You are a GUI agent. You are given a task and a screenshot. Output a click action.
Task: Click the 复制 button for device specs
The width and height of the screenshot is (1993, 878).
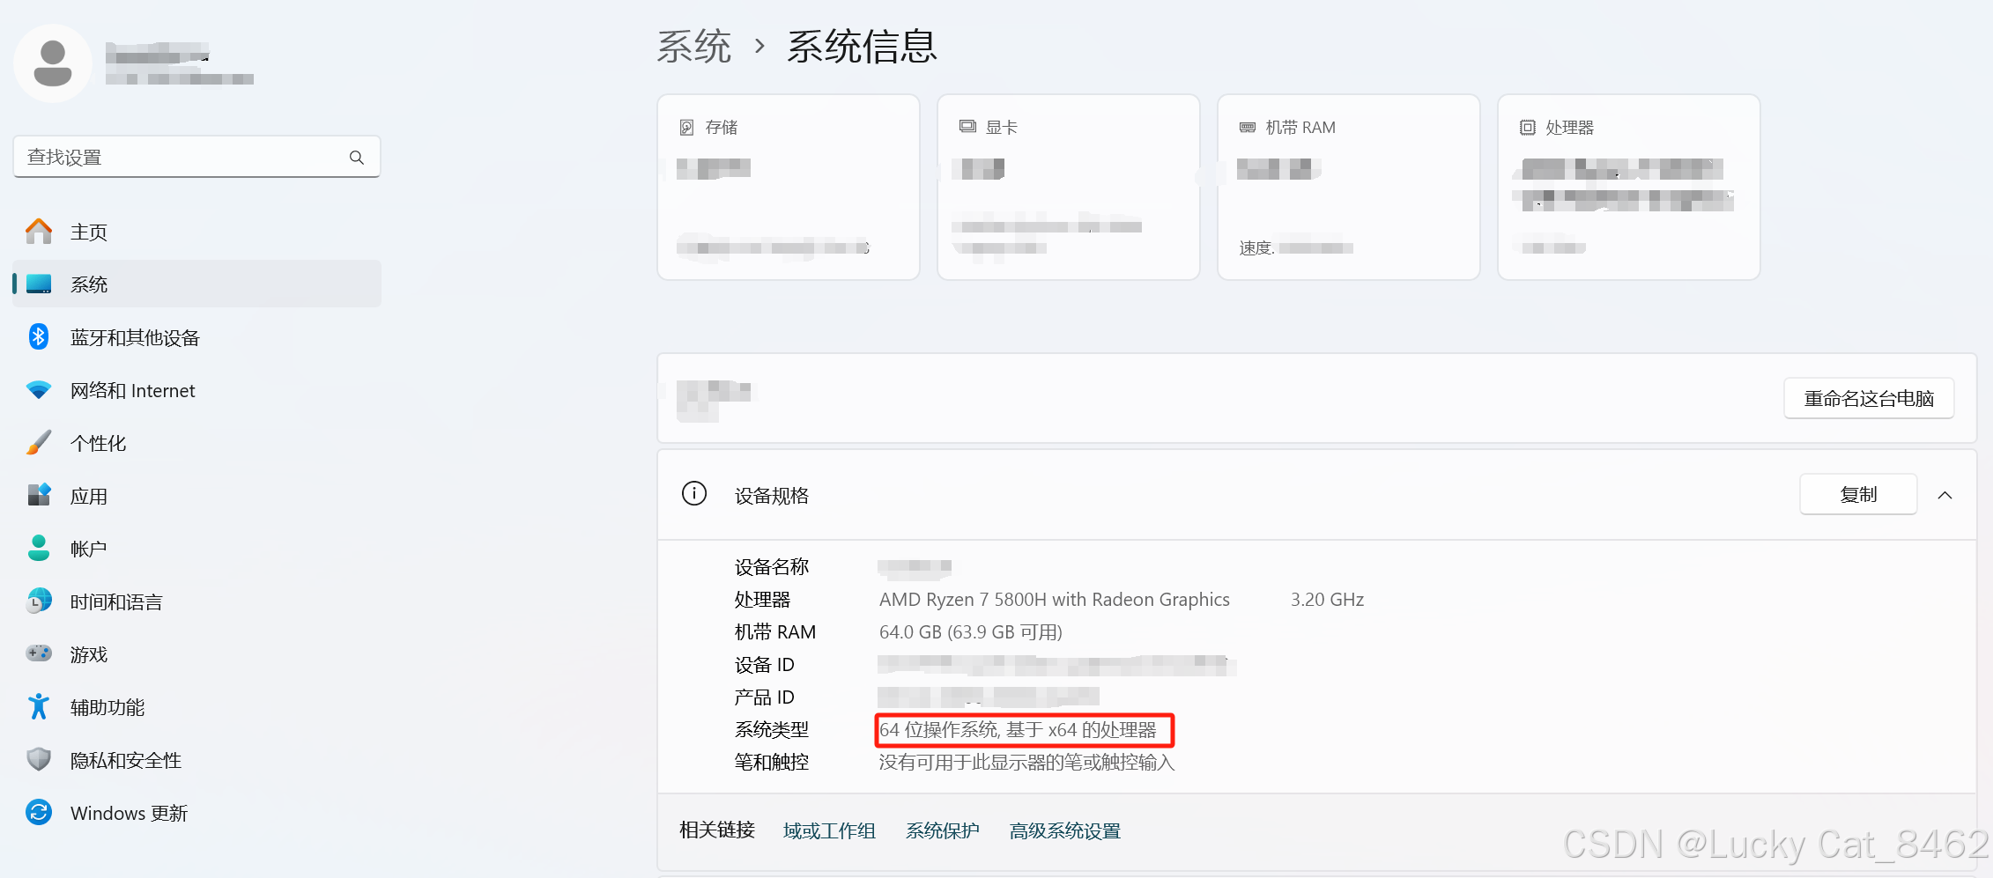coord(1857,494)
